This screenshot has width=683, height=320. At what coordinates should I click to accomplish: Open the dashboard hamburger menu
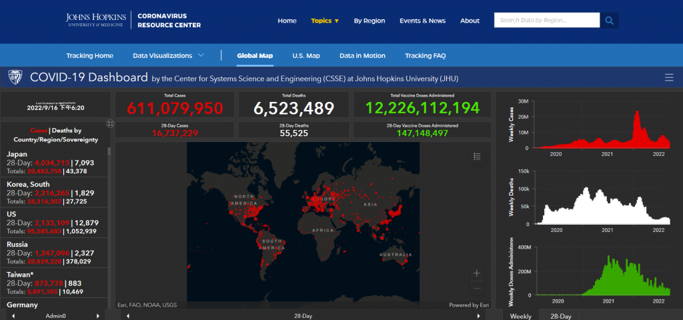(x=668, y=78)
